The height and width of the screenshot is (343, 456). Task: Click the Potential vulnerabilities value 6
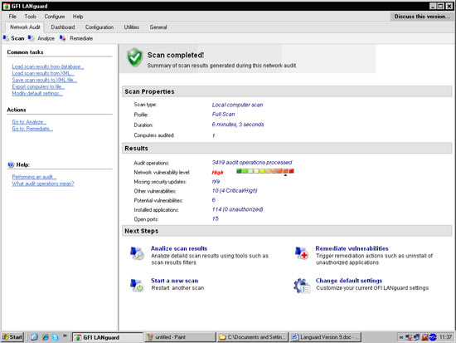[x=214, y=200]
